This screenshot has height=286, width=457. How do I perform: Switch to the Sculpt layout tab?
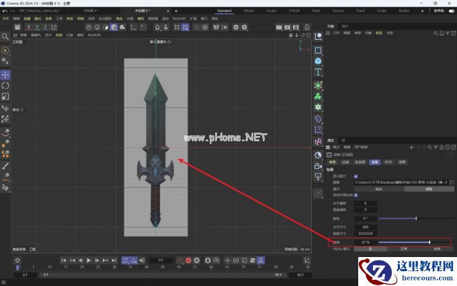(271, 11)
